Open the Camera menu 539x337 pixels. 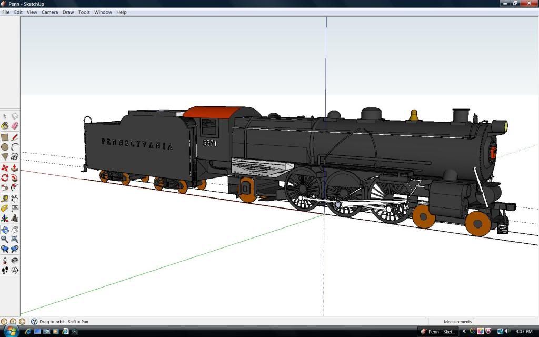tap(50, 12)
